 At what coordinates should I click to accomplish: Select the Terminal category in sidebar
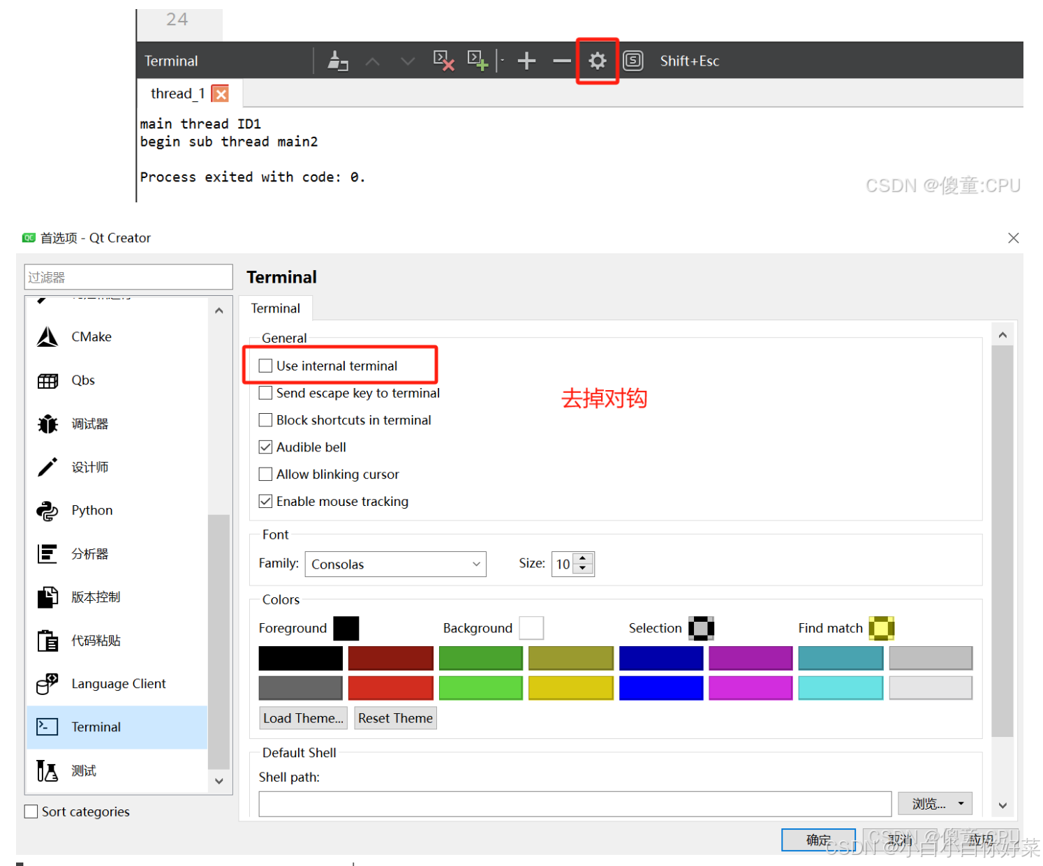tap(117, 727)
